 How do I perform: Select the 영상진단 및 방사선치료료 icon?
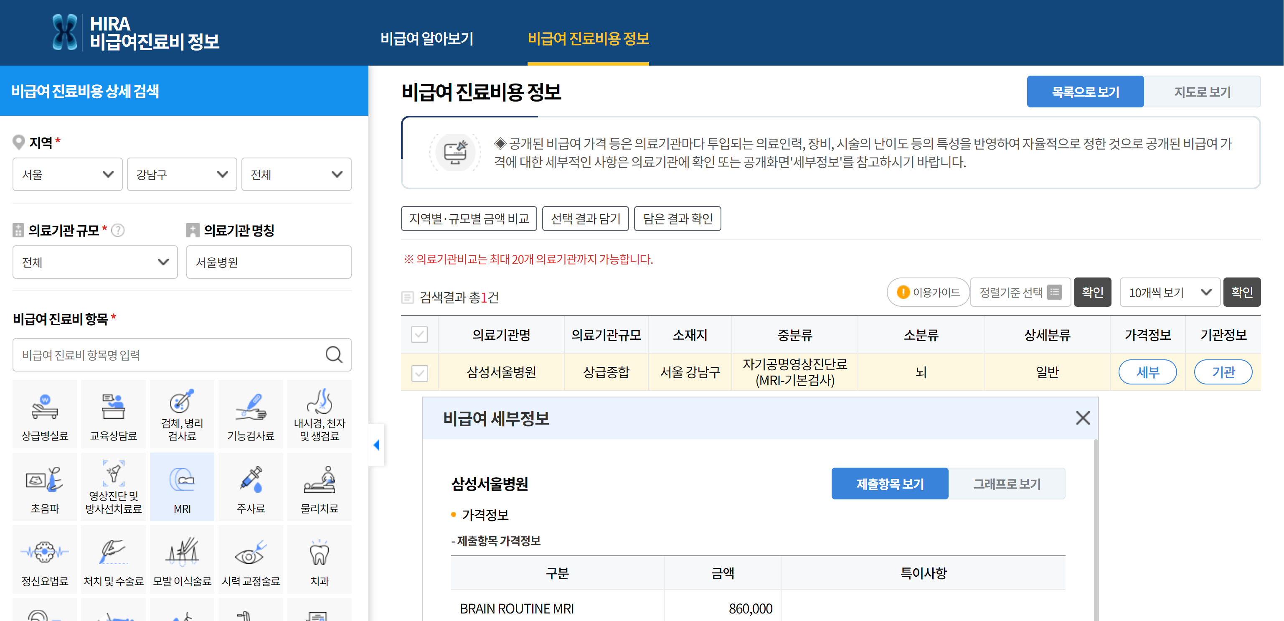114,487
